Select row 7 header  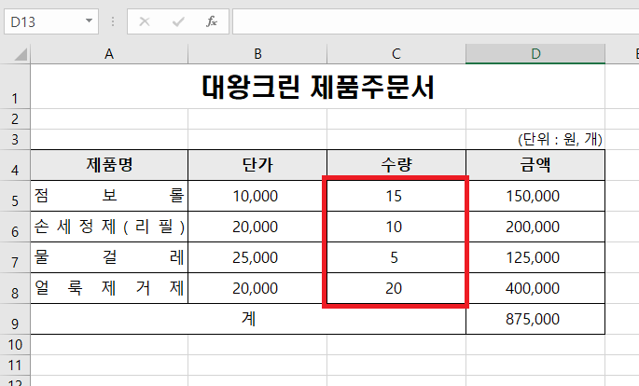(x=15, y=257)
